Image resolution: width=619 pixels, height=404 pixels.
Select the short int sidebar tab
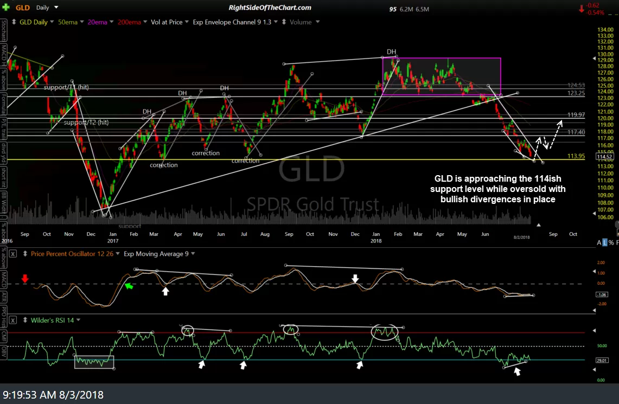tap(4, 178)
